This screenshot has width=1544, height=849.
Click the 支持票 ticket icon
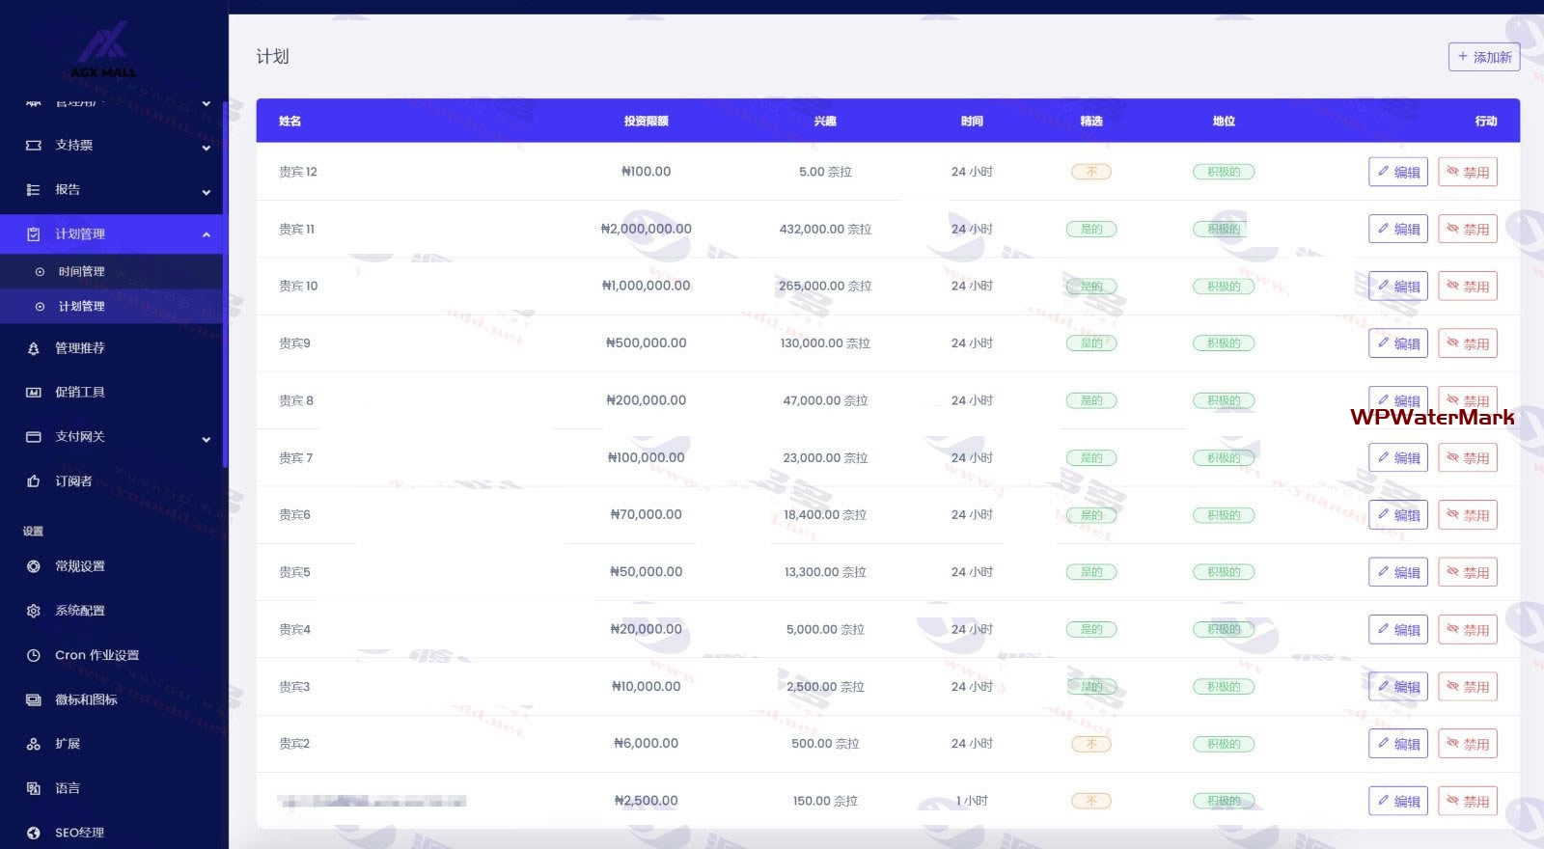34,146
